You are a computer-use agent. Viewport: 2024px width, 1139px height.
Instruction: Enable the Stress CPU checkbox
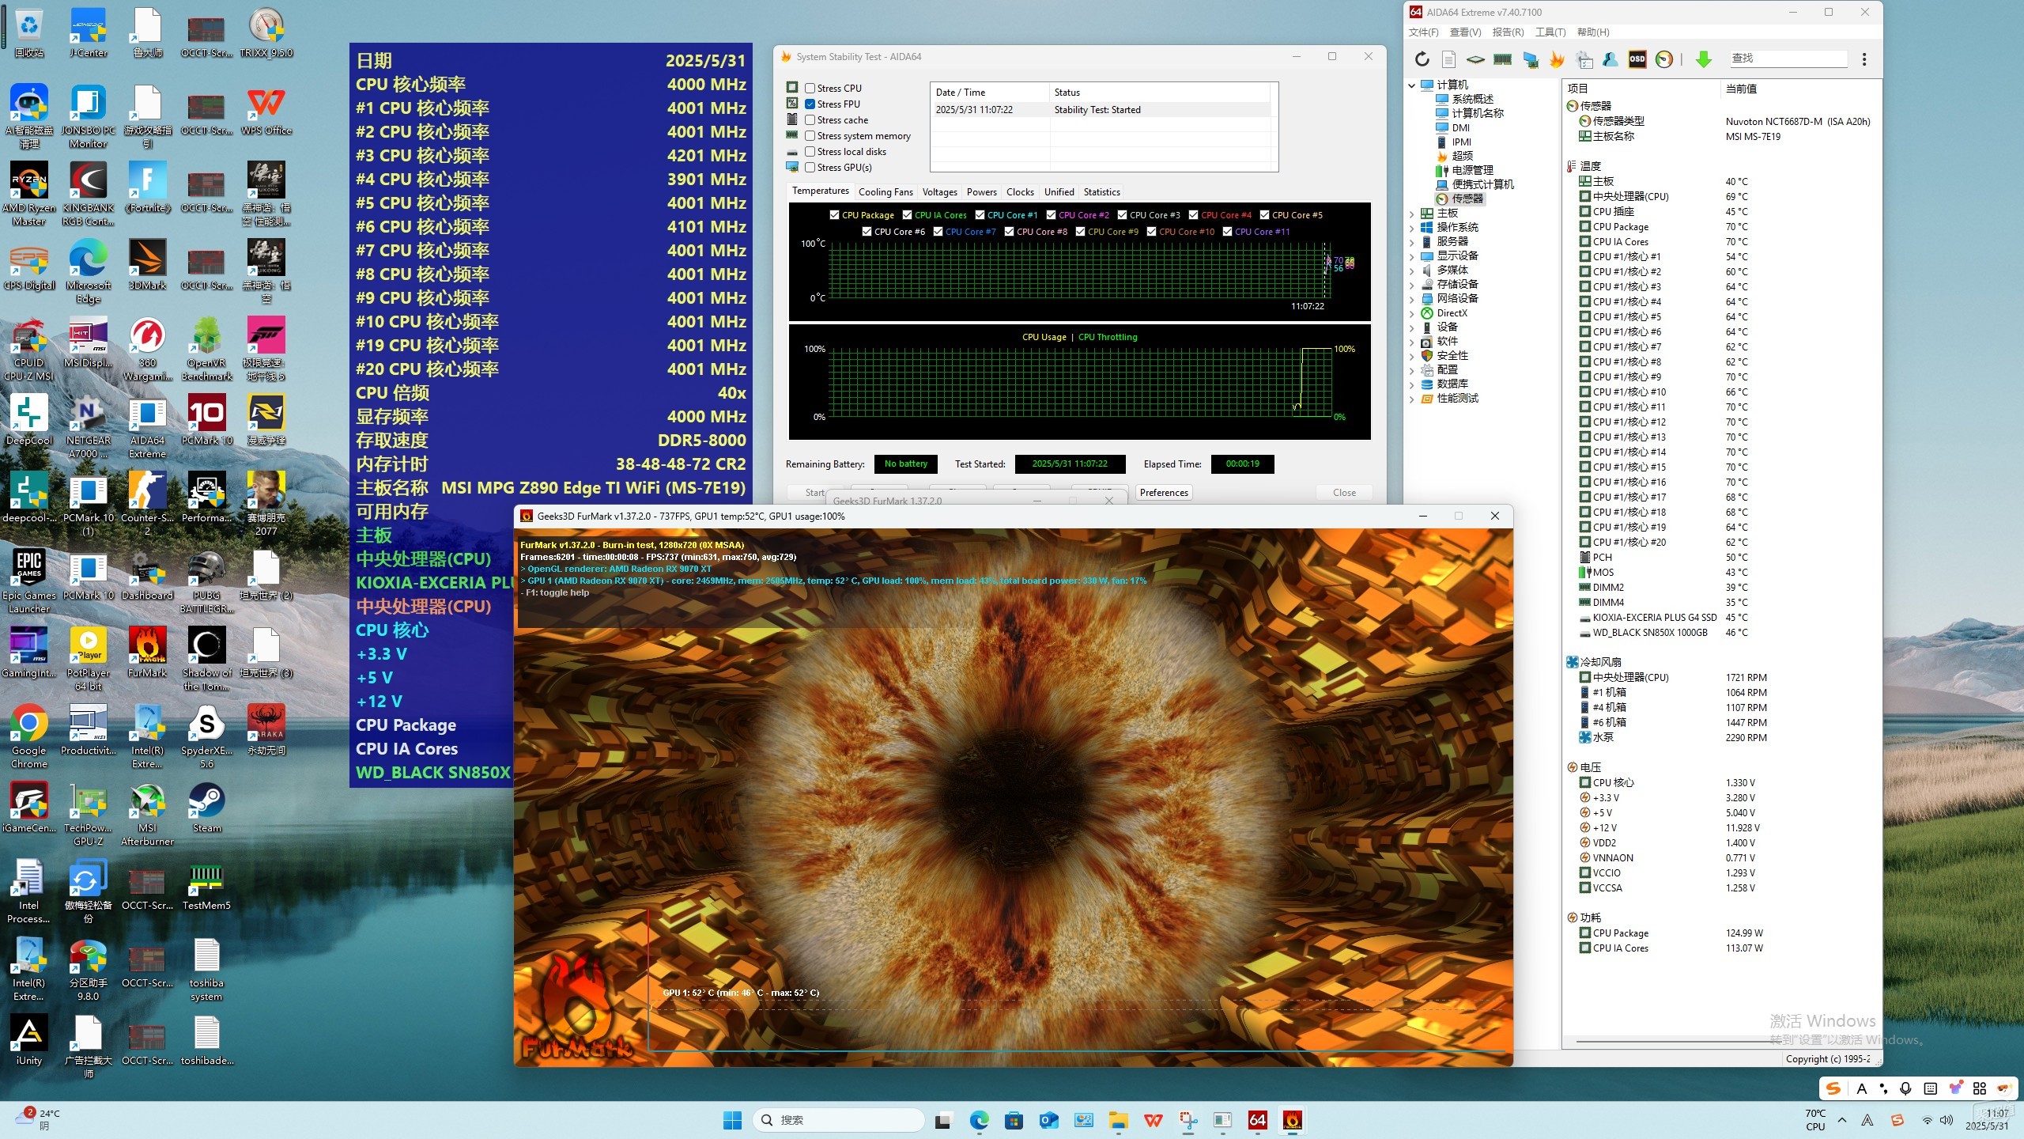coord(810,89)
